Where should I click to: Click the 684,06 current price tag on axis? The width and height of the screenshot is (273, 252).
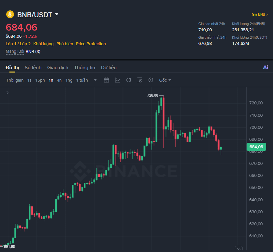tap(256, 147)
